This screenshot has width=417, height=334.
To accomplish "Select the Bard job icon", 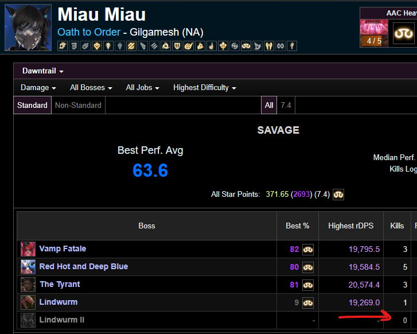I will [74, 46].
